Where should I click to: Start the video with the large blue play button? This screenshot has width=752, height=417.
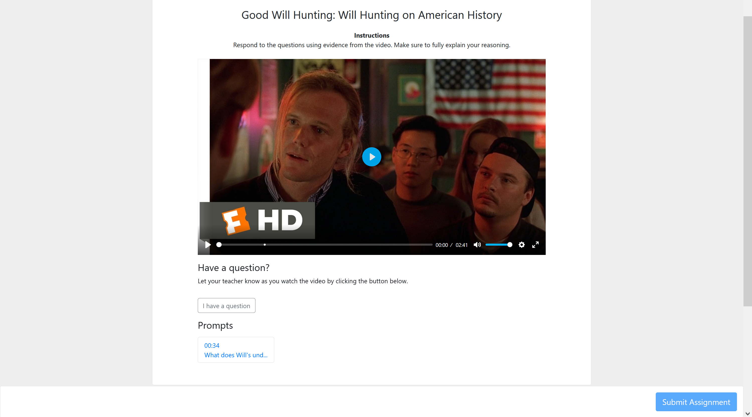coord(371,157)
